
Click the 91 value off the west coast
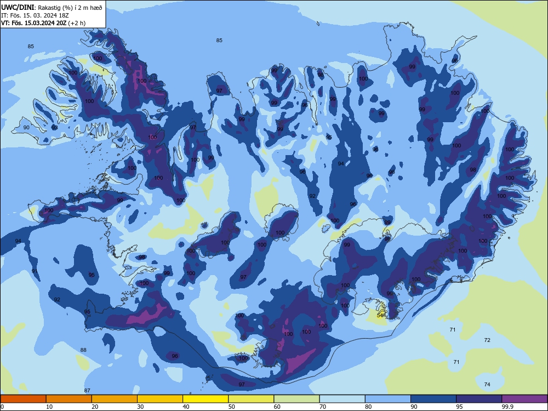click(35, 271)
